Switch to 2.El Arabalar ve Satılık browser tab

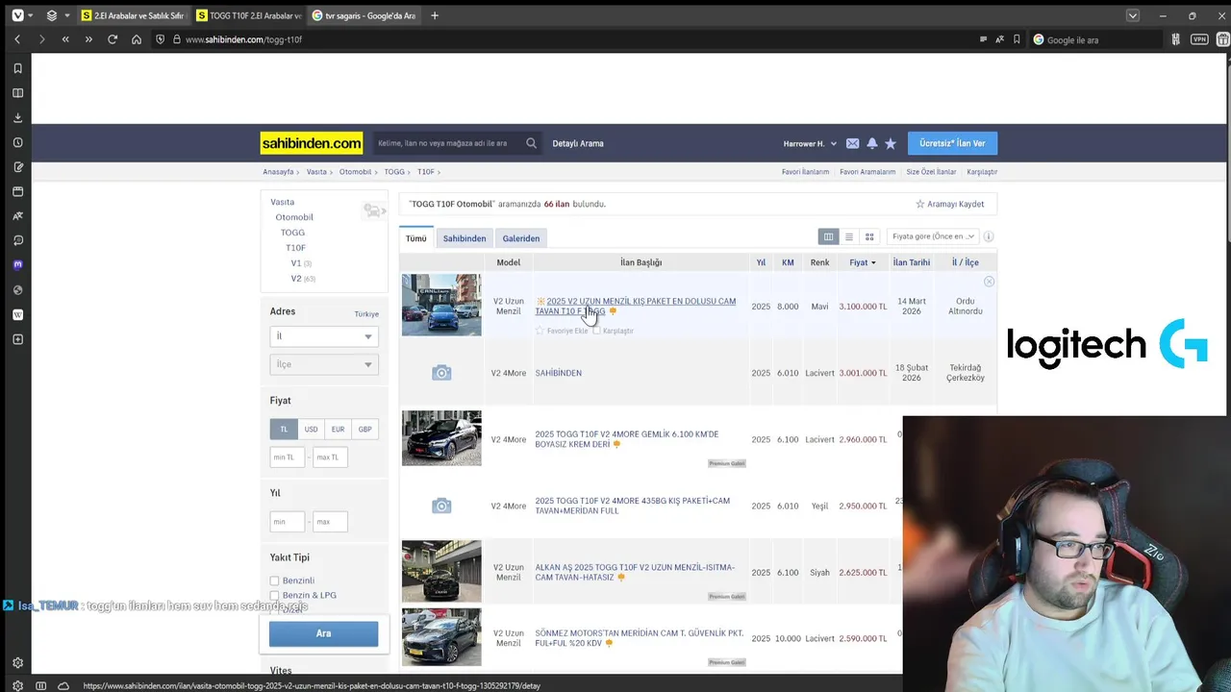click(133, 15)
